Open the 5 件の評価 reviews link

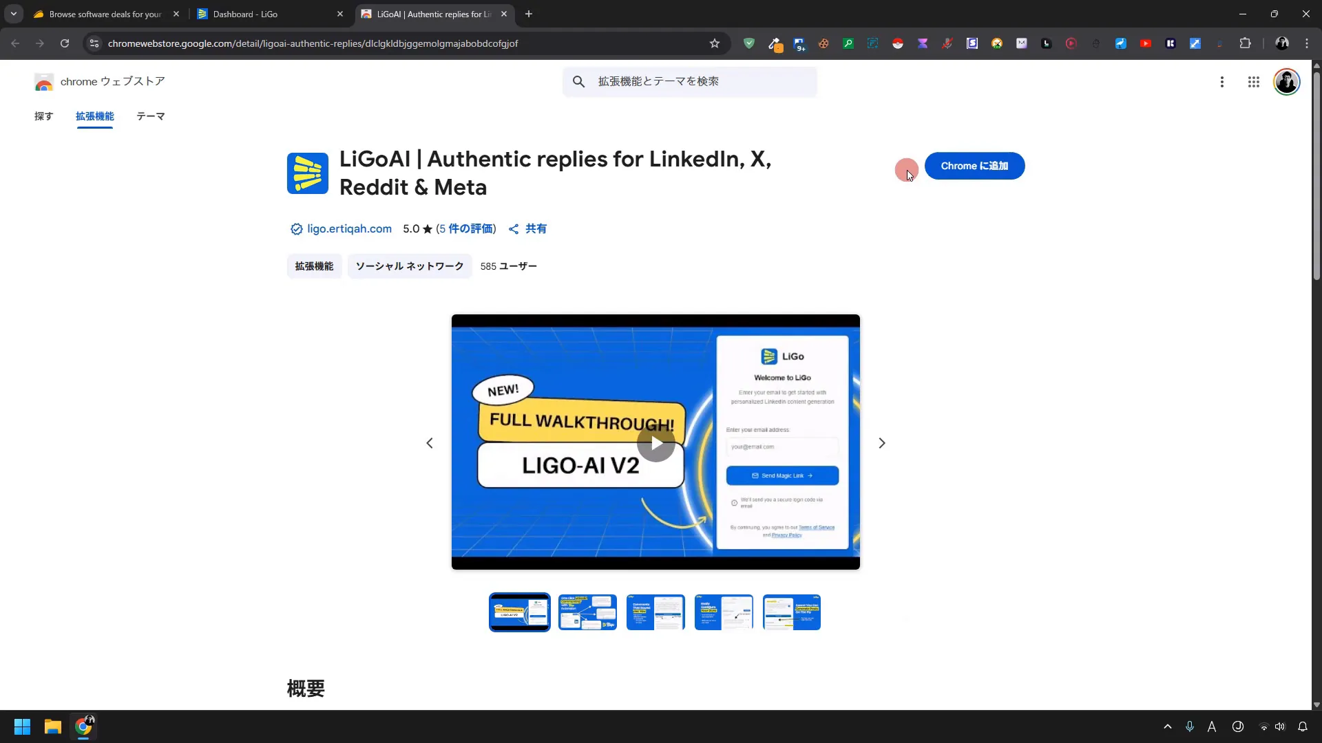click(466, 229)
